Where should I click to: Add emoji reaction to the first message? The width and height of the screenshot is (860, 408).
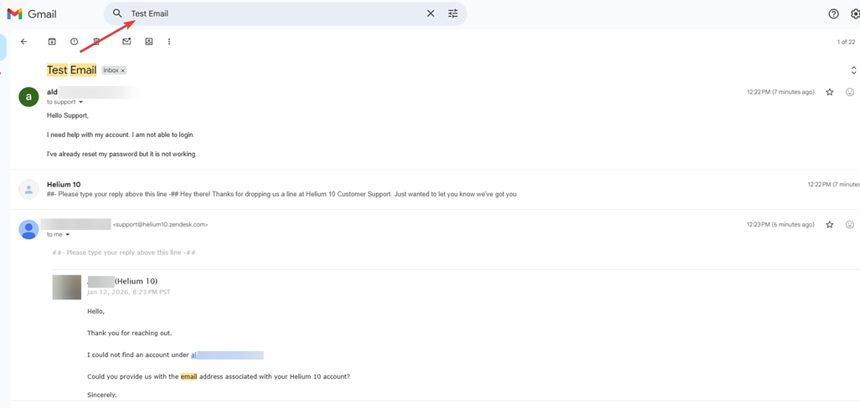(x=849, y=92)
